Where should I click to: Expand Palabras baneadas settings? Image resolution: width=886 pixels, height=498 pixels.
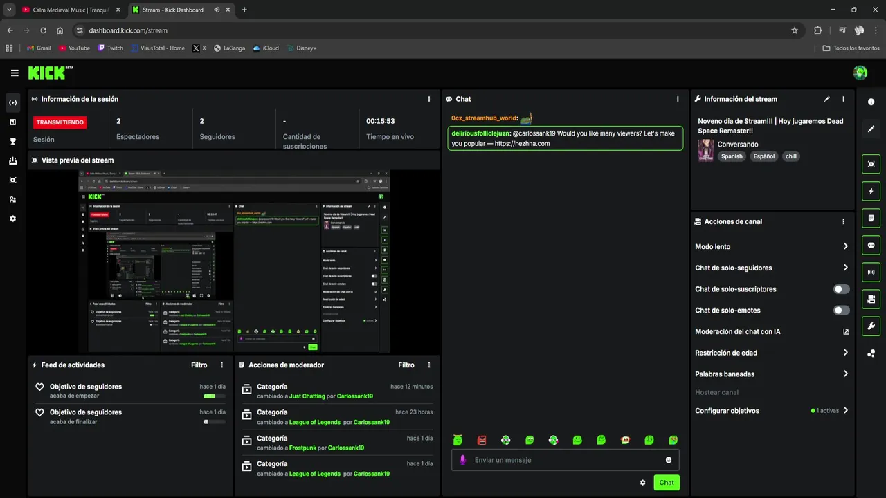[x=846, y=374]
